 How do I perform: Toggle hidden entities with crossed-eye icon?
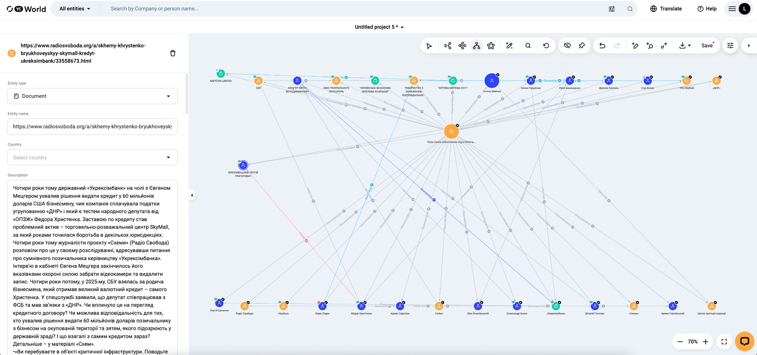tap(567, 46)
